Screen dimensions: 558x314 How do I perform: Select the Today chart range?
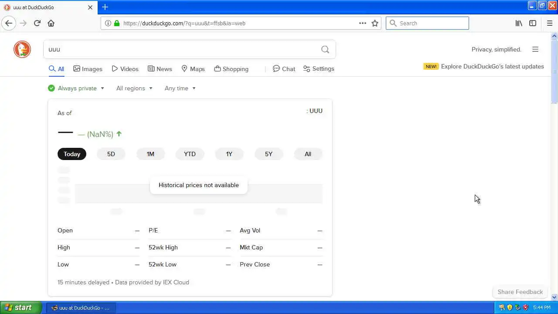[x=72, y=154]
